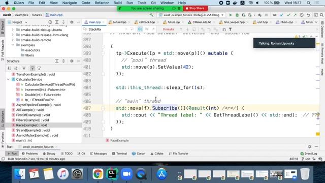Open the Event Log
The width and height of the screenshot is (325, 183).
coord(309,154)
